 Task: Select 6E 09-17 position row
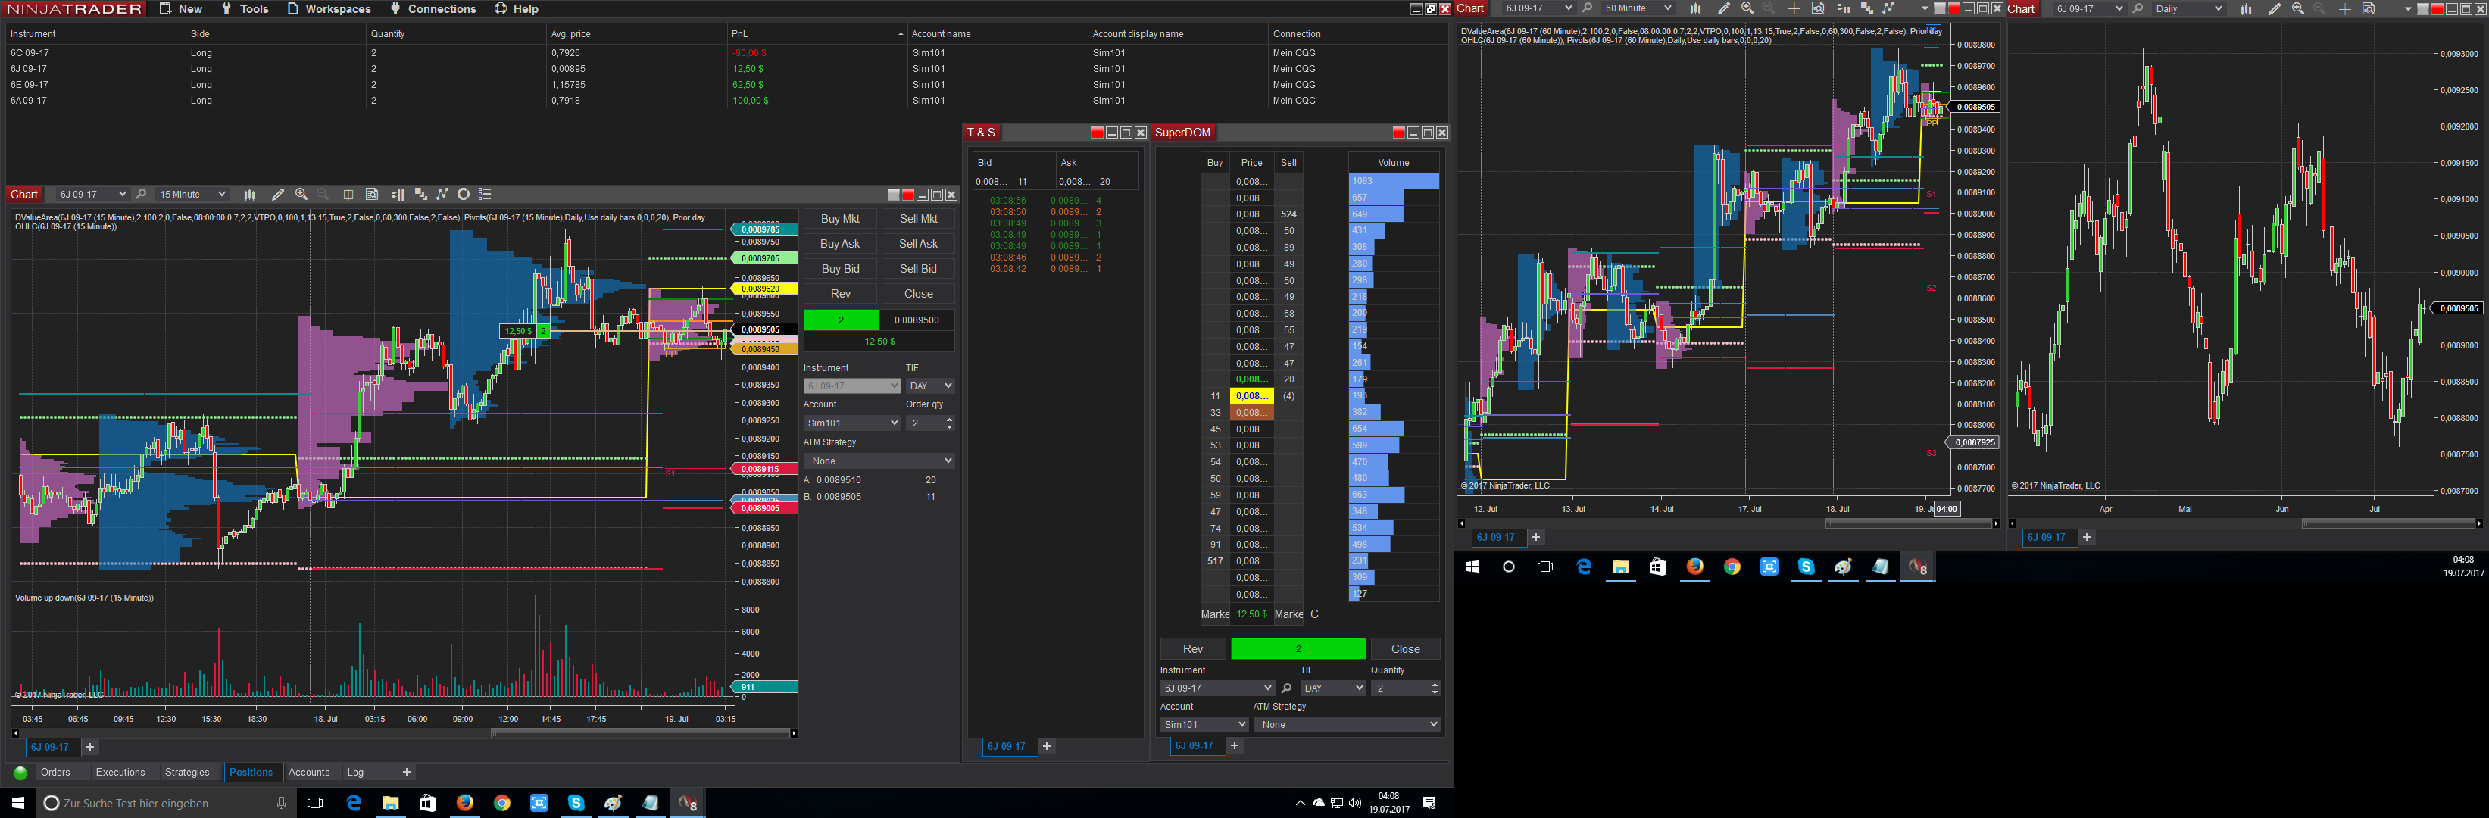point(725,85)
